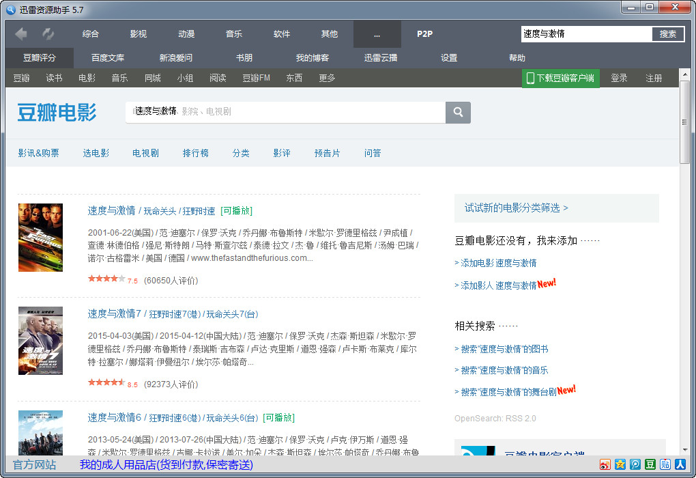Click the 豆瓣电影 logo
Image resolution: width=696 pixels, height=478 pixels.
pos(57,112)
